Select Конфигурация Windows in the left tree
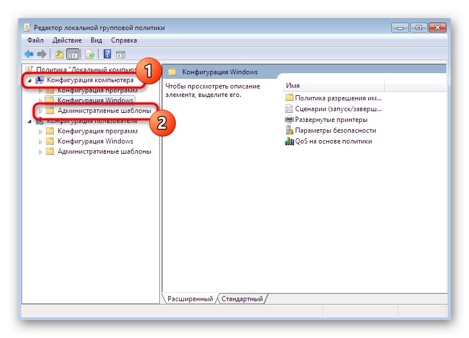The width and height of the screenshot is (469, 338). [94, 100]
